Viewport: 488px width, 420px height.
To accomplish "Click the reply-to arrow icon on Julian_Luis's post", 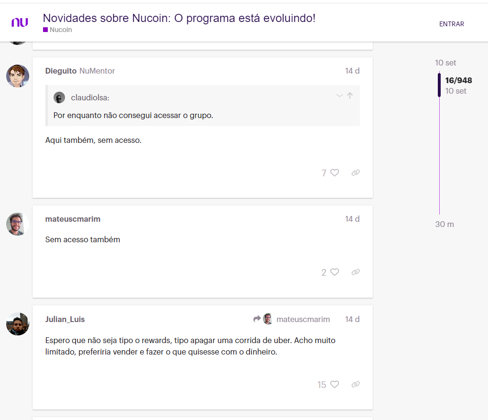I will tap(257, 319).
